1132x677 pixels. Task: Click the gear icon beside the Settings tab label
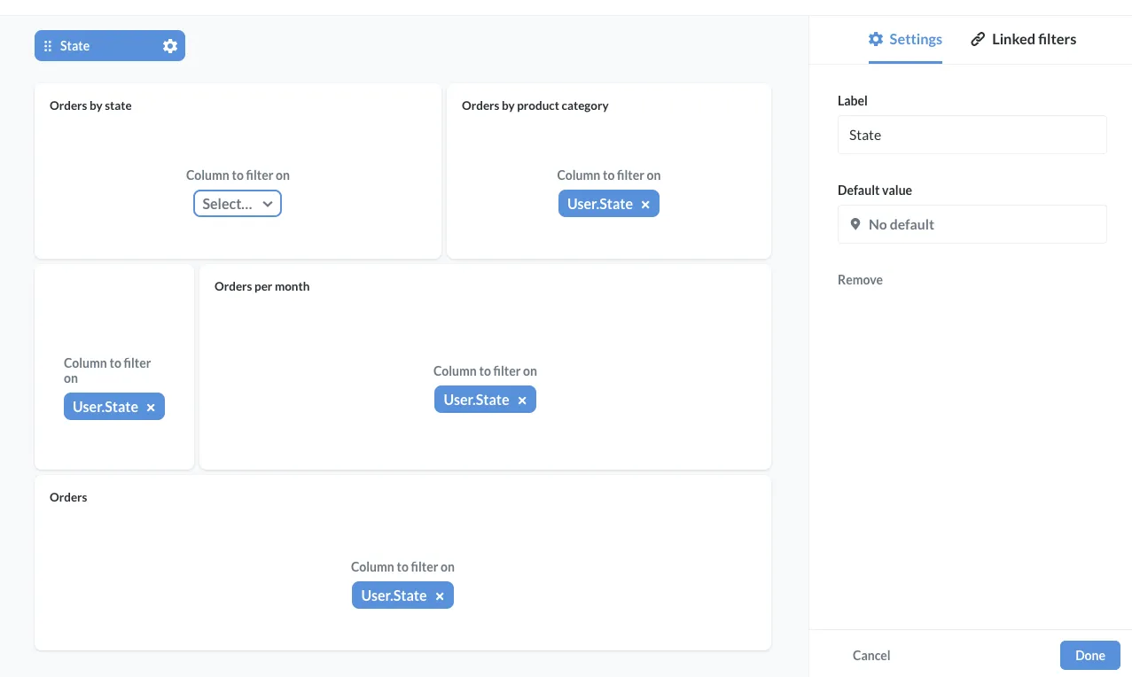tap(876, 39)
